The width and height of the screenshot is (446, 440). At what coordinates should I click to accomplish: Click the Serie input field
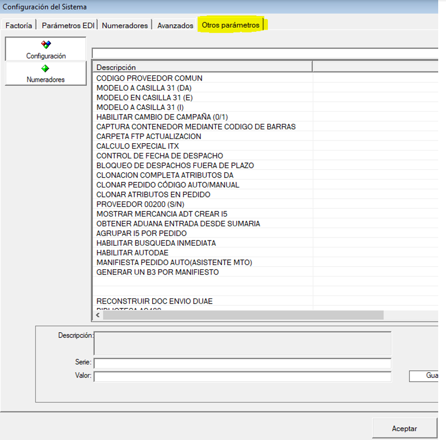coord(242,362)
